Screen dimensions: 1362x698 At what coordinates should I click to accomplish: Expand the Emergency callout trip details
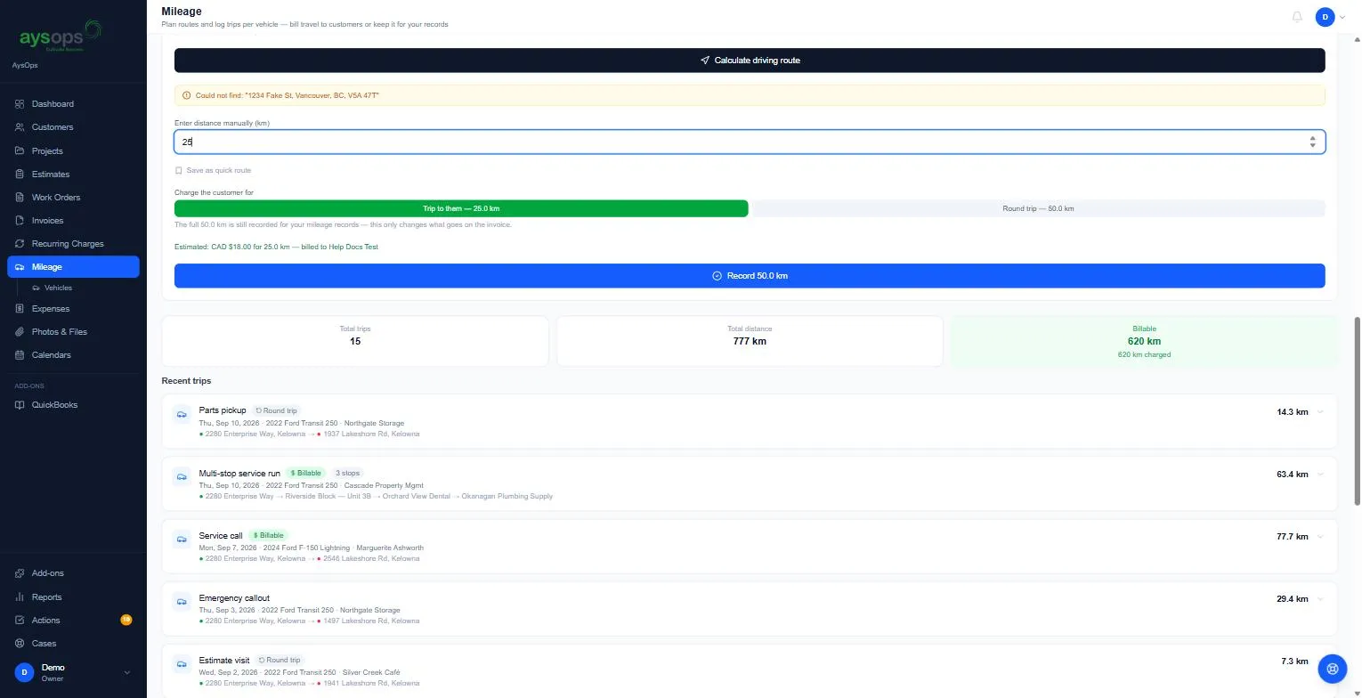coord(1320,599)
